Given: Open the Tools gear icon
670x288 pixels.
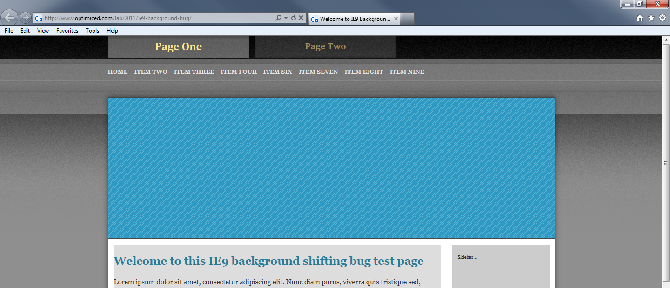Looking at the screenshot, I should coord(663,18).
